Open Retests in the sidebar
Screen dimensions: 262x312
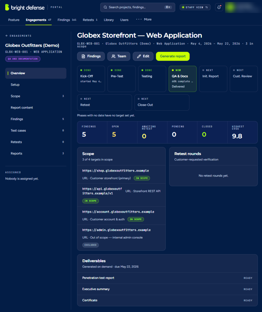point(36,142)
